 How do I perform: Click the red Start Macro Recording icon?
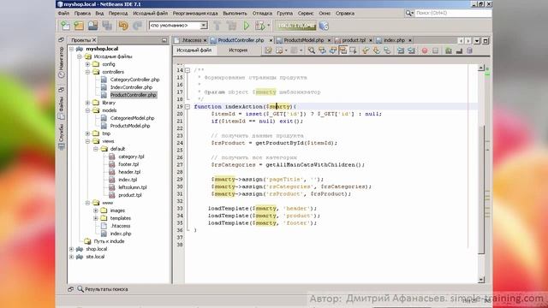point(425,50)
